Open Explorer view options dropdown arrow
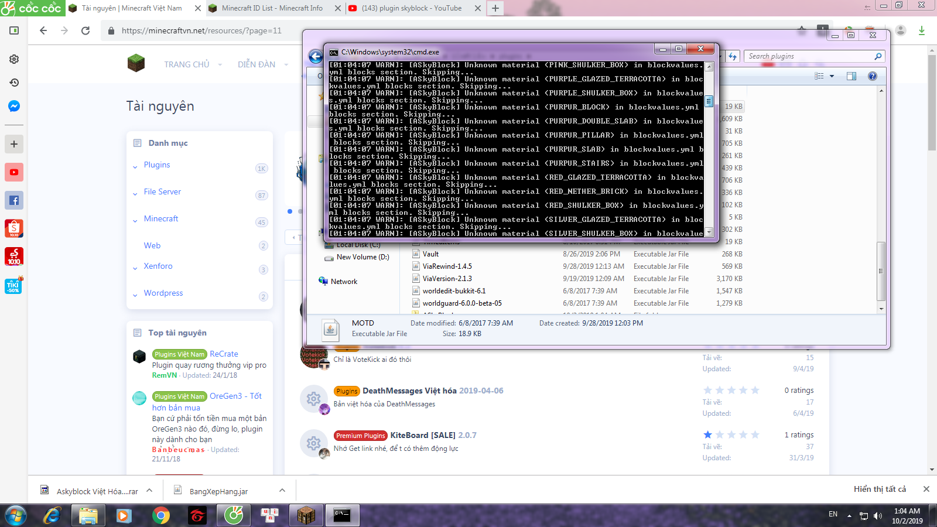The image size is (937, 527). [x=832, y=76]
